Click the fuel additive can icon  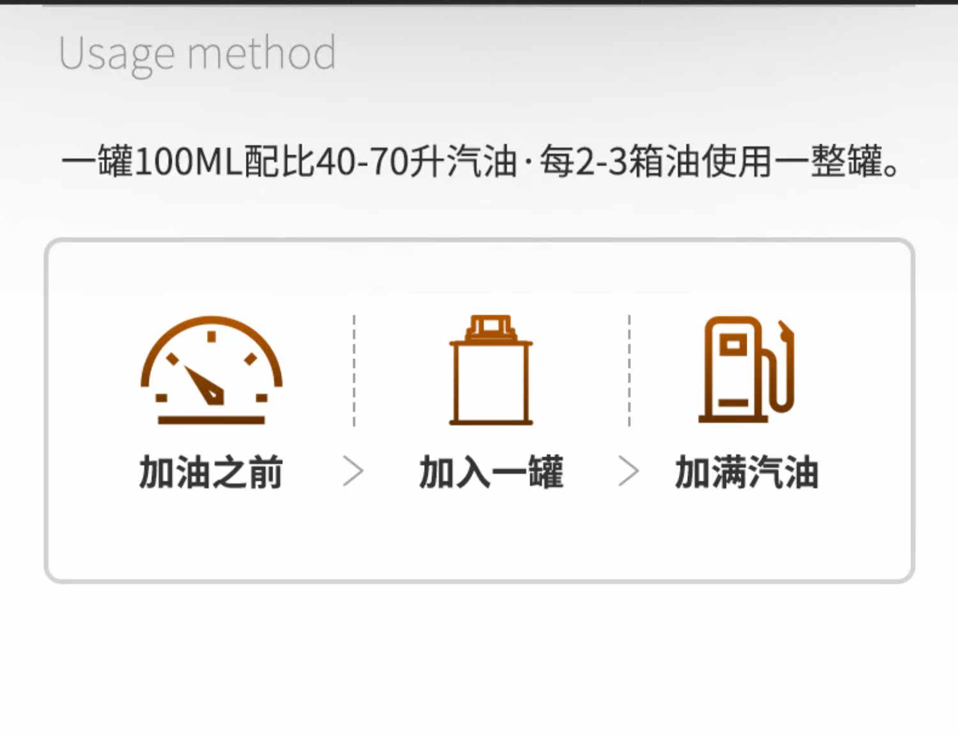tap(490, 369)
